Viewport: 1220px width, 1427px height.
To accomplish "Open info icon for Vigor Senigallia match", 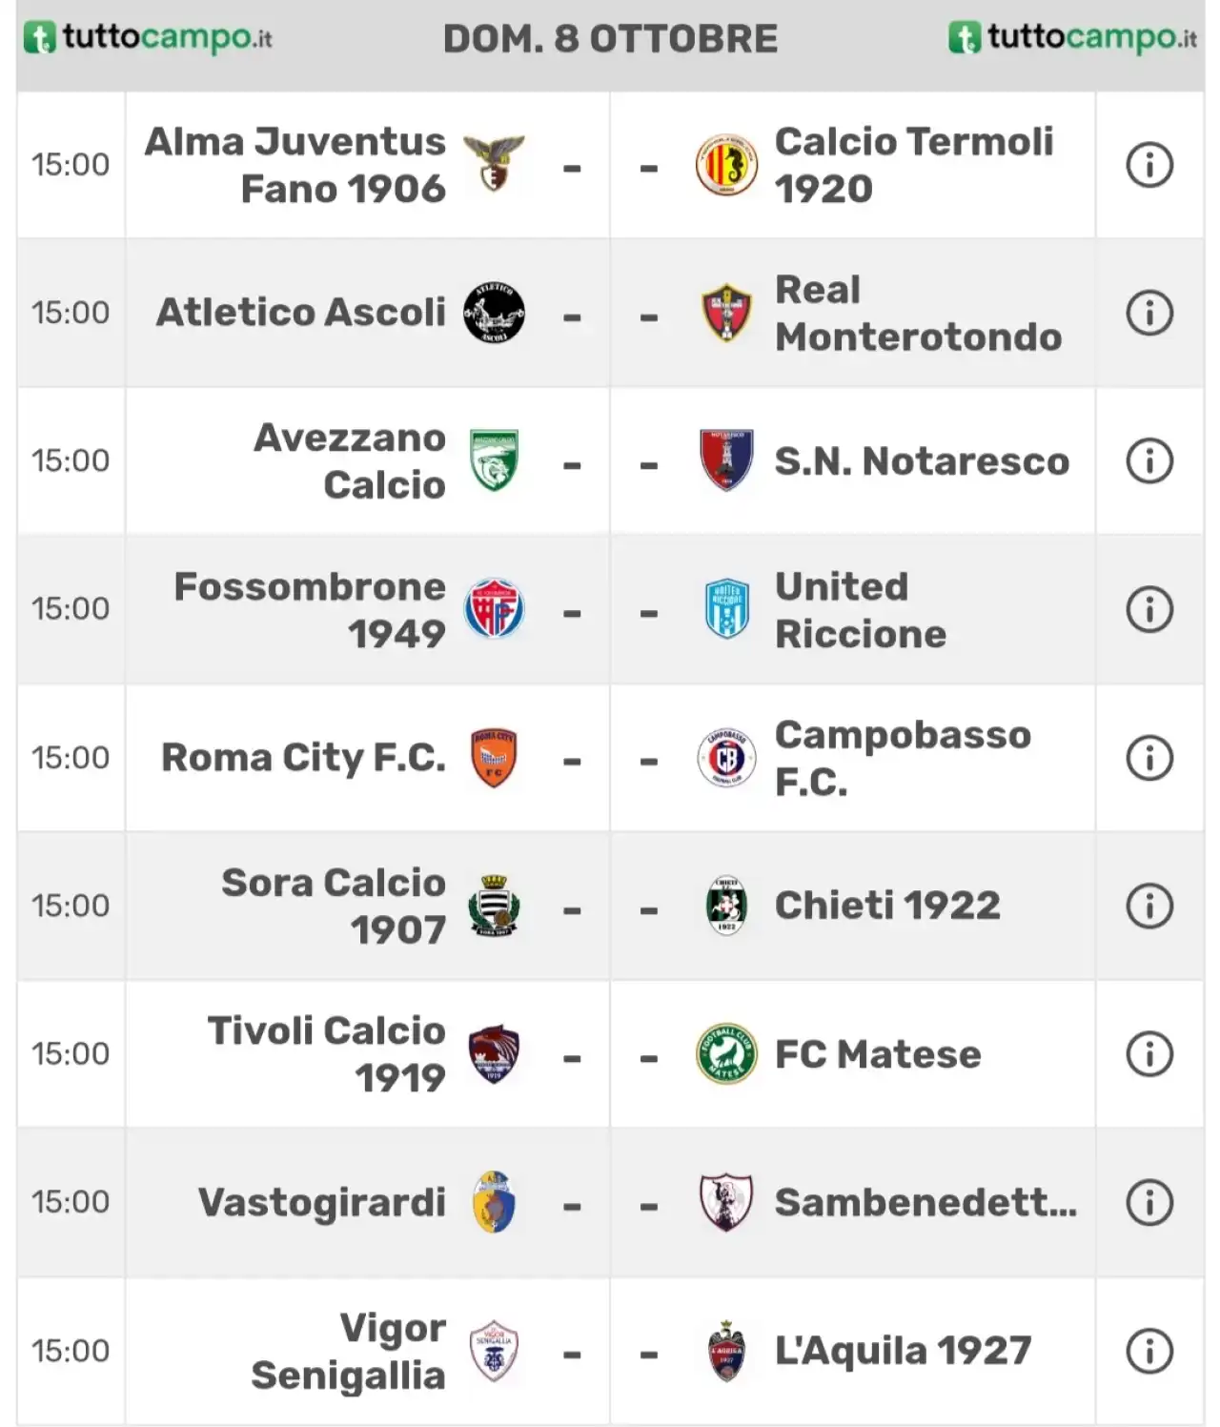I will [x=1149, y=1351].
